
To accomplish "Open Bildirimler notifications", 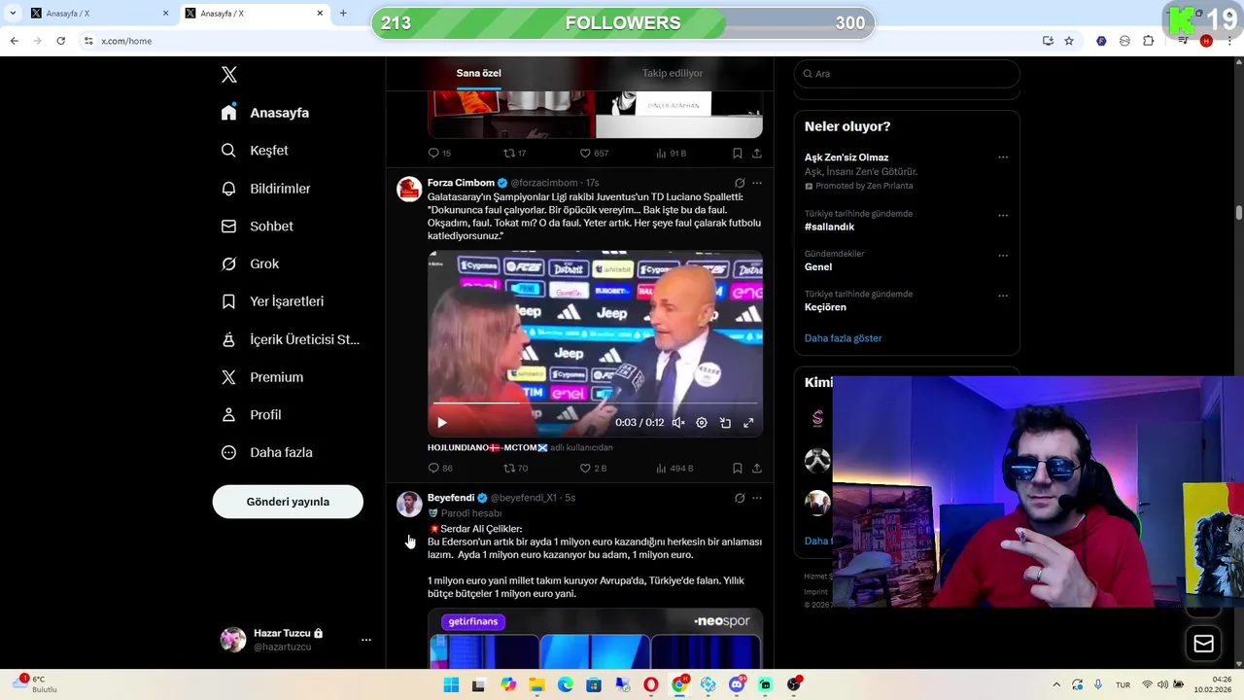I will click(x=265, y=189).
